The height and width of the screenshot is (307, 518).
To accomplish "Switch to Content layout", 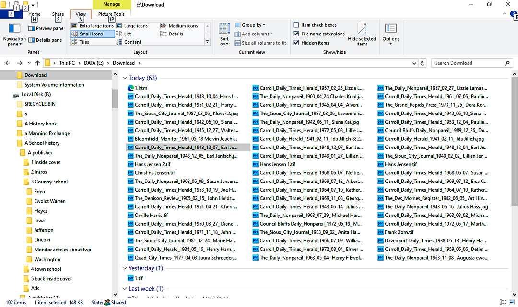I will (129, 42).
